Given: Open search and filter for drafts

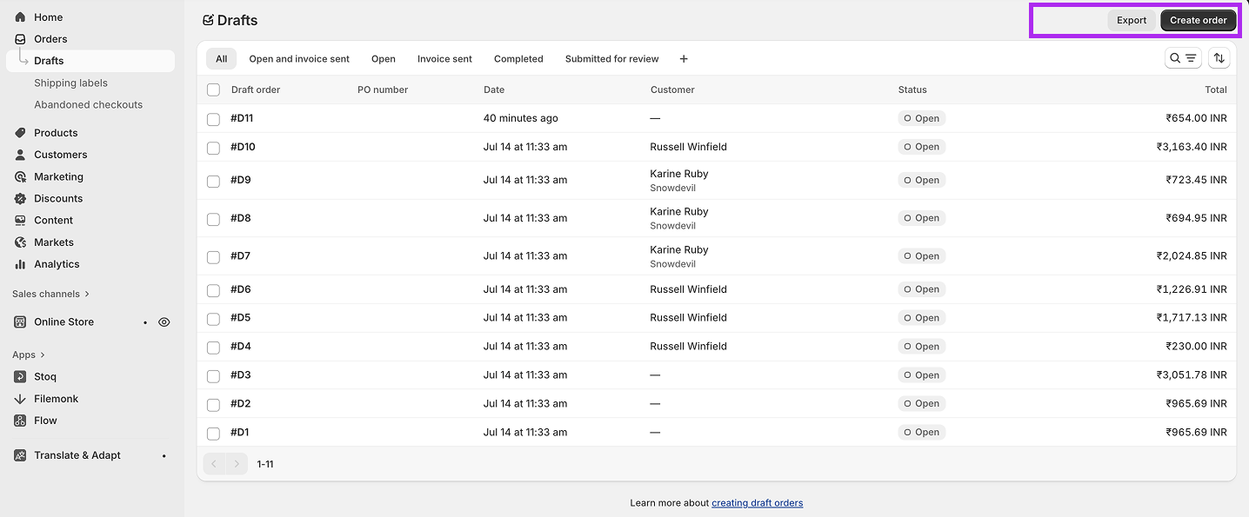Looking at the screenshot, I should click(x=1184, y=58).
